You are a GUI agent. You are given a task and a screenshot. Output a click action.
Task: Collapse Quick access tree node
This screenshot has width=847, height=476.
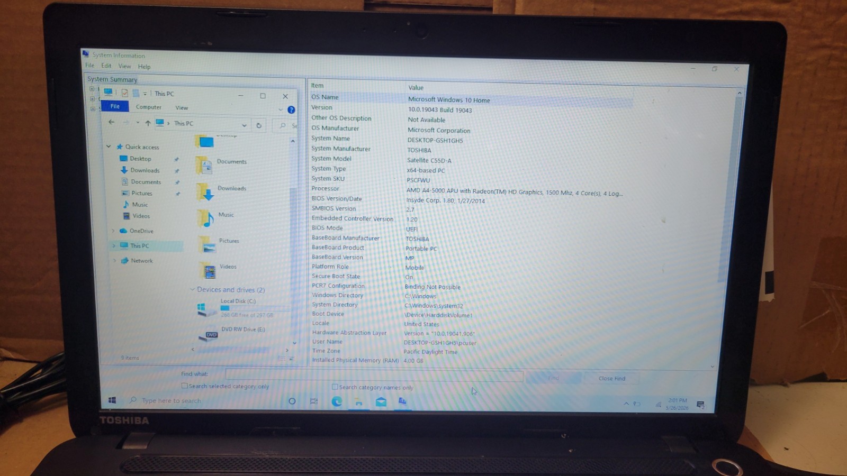pyautogui.click(x=109, y=147)
